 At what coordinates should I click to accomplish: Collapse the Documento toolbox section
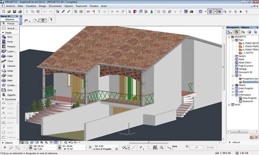3,99
